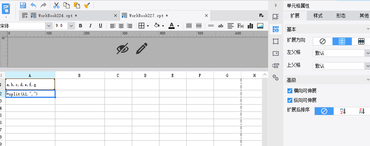Switch to the 其他 tab
Screen dimensions: 370x146
(x=364, y=16)
